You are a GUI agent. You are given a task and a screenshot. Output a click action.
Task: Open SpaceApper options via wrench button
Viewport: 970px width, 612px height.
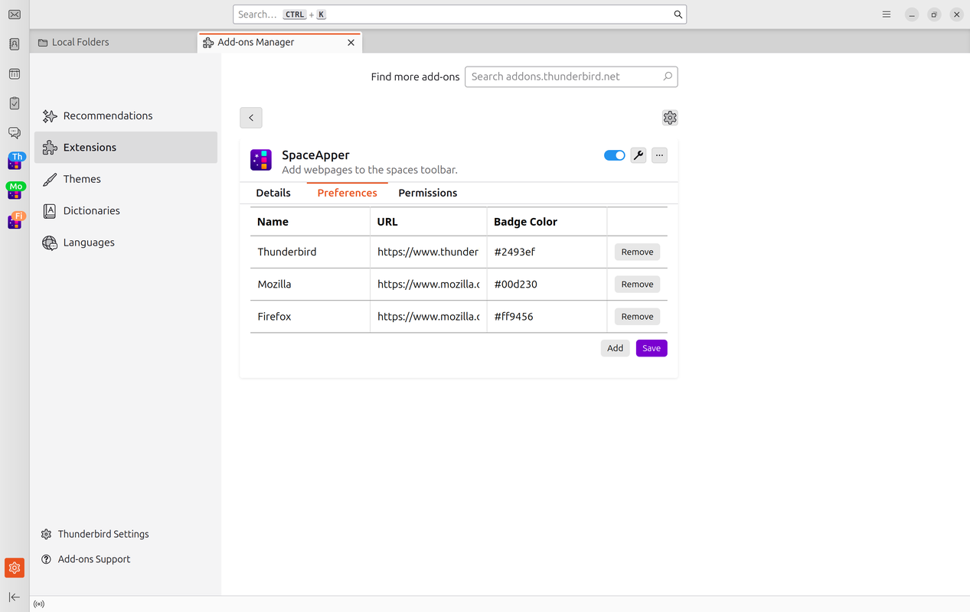tap(639, 155)
